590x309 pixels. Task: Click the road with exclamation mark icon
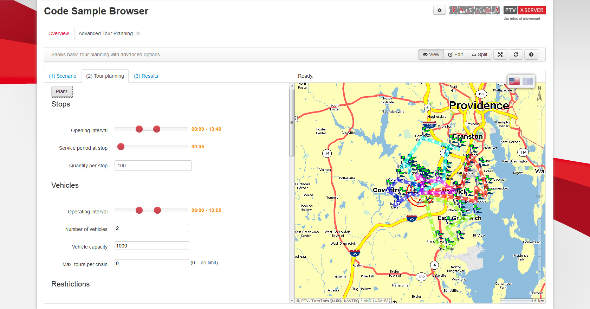(x=495, y=11)
